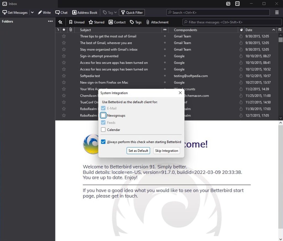The height and width of the screenshot is (241, 283).
Task: Enable the Newsgroups default client checkbox
Action: [103, 115]
